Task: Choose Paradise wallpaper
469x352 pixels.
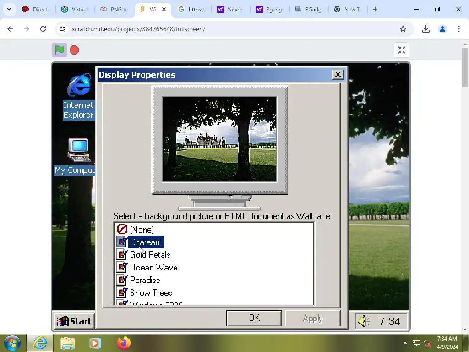Action: [145, 280]
